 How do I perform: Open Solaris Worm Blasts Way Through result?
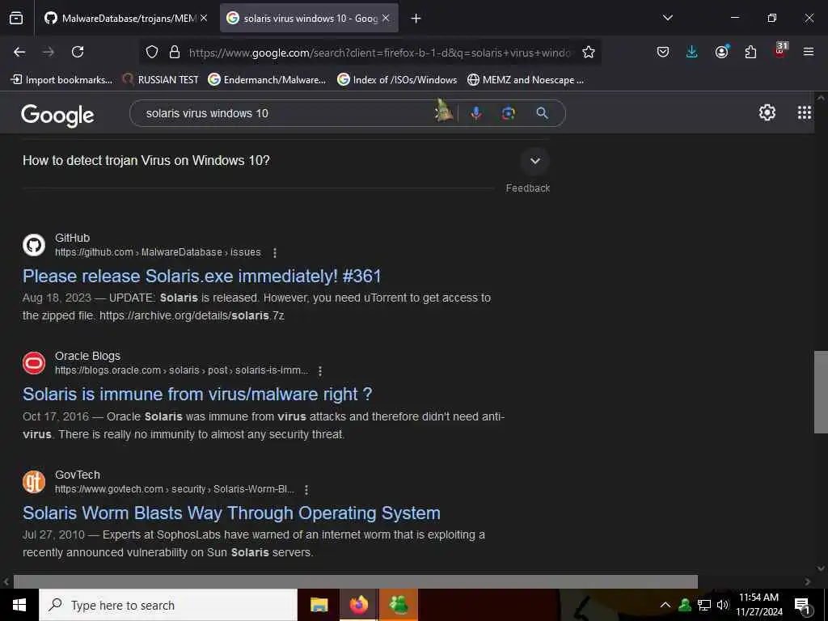point(231,513)
